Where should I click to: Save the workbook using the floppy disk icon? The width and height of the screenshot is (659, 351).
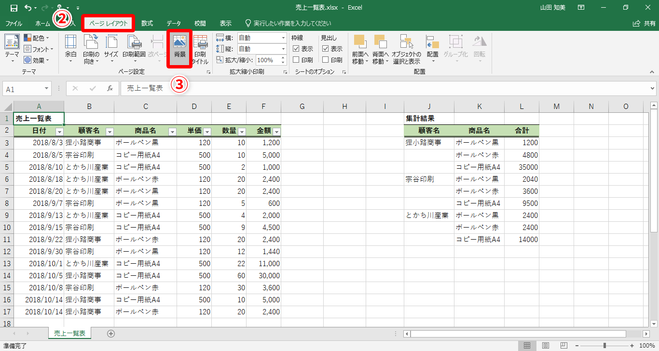14,8
